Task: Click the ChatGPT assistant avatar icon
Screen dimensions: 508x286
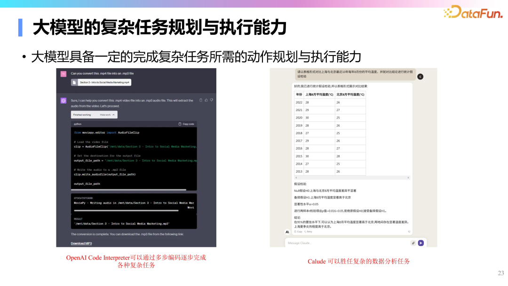Action: pyautogui.click(x=63, y=101)
